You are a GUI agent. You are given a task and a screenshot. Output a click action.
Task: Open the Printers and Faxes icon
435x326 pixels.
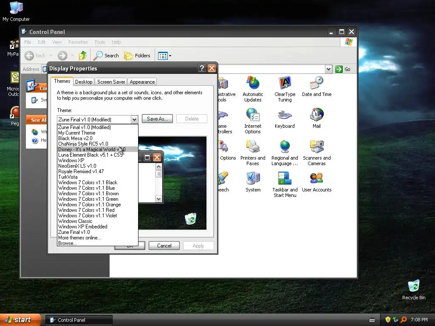pyautogui.click(x=253, y=153)
